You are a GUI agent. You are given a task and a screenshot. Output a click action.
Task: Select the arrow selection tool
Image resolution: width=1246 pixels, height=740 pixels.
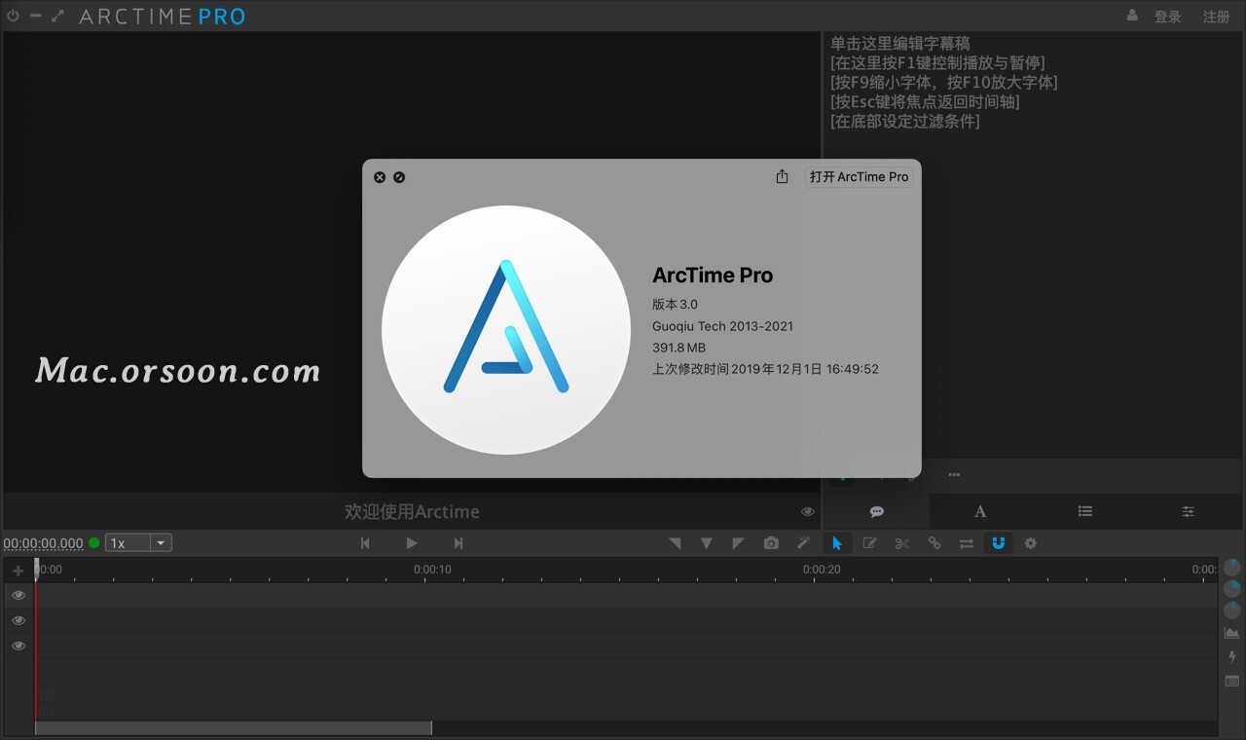(x=837, y=542)
